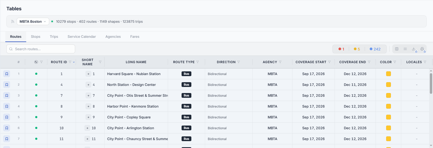
Task: Click color swatch for route 8 row
Action: pos(389,106)
